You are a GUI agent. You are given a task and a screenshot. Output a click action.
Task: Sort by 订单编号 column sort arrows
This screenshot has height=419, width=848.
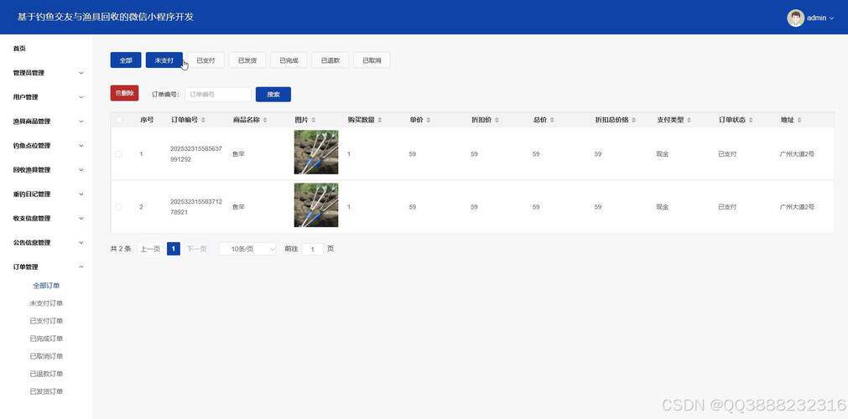[203, 120]
